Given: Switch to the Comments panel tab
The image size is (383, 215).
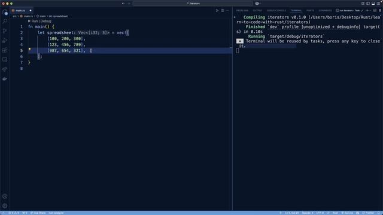Looking at the screenshot, I should 325,11.
